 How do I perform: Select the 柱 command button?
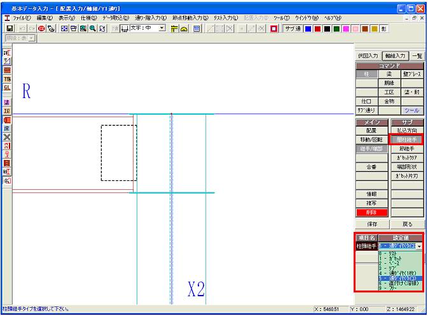click(x=367, y=74)
